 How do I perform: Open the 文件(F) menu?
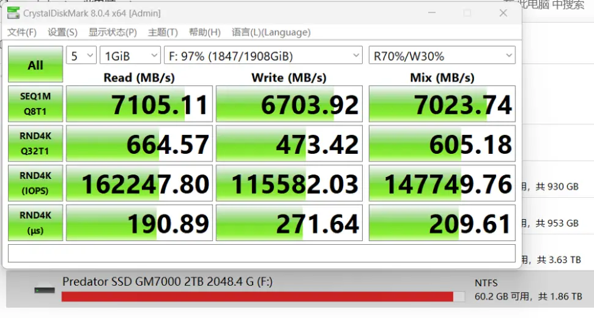(22, 32)
